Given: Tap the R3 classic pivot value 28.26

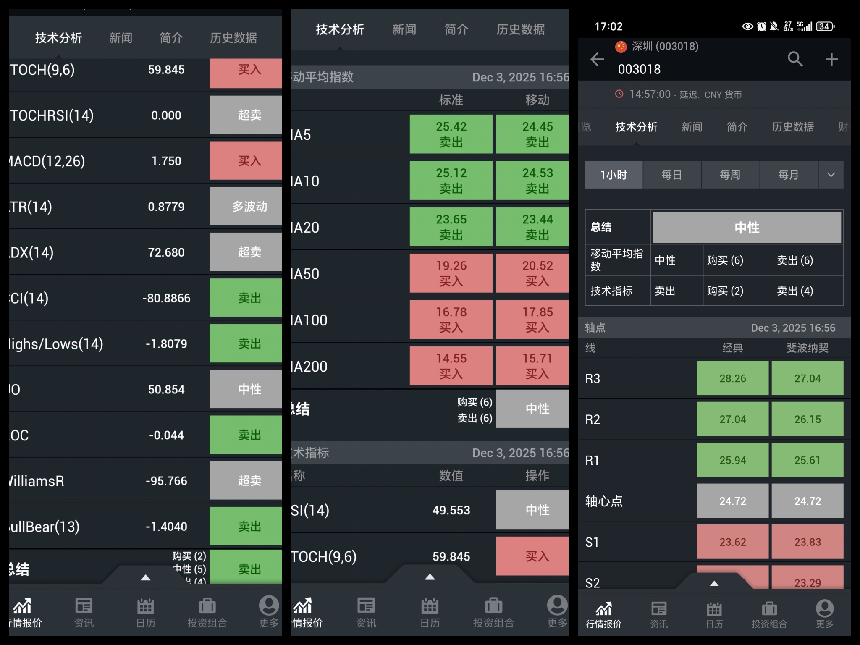Looking at the screenshot, I should point(732,378).
